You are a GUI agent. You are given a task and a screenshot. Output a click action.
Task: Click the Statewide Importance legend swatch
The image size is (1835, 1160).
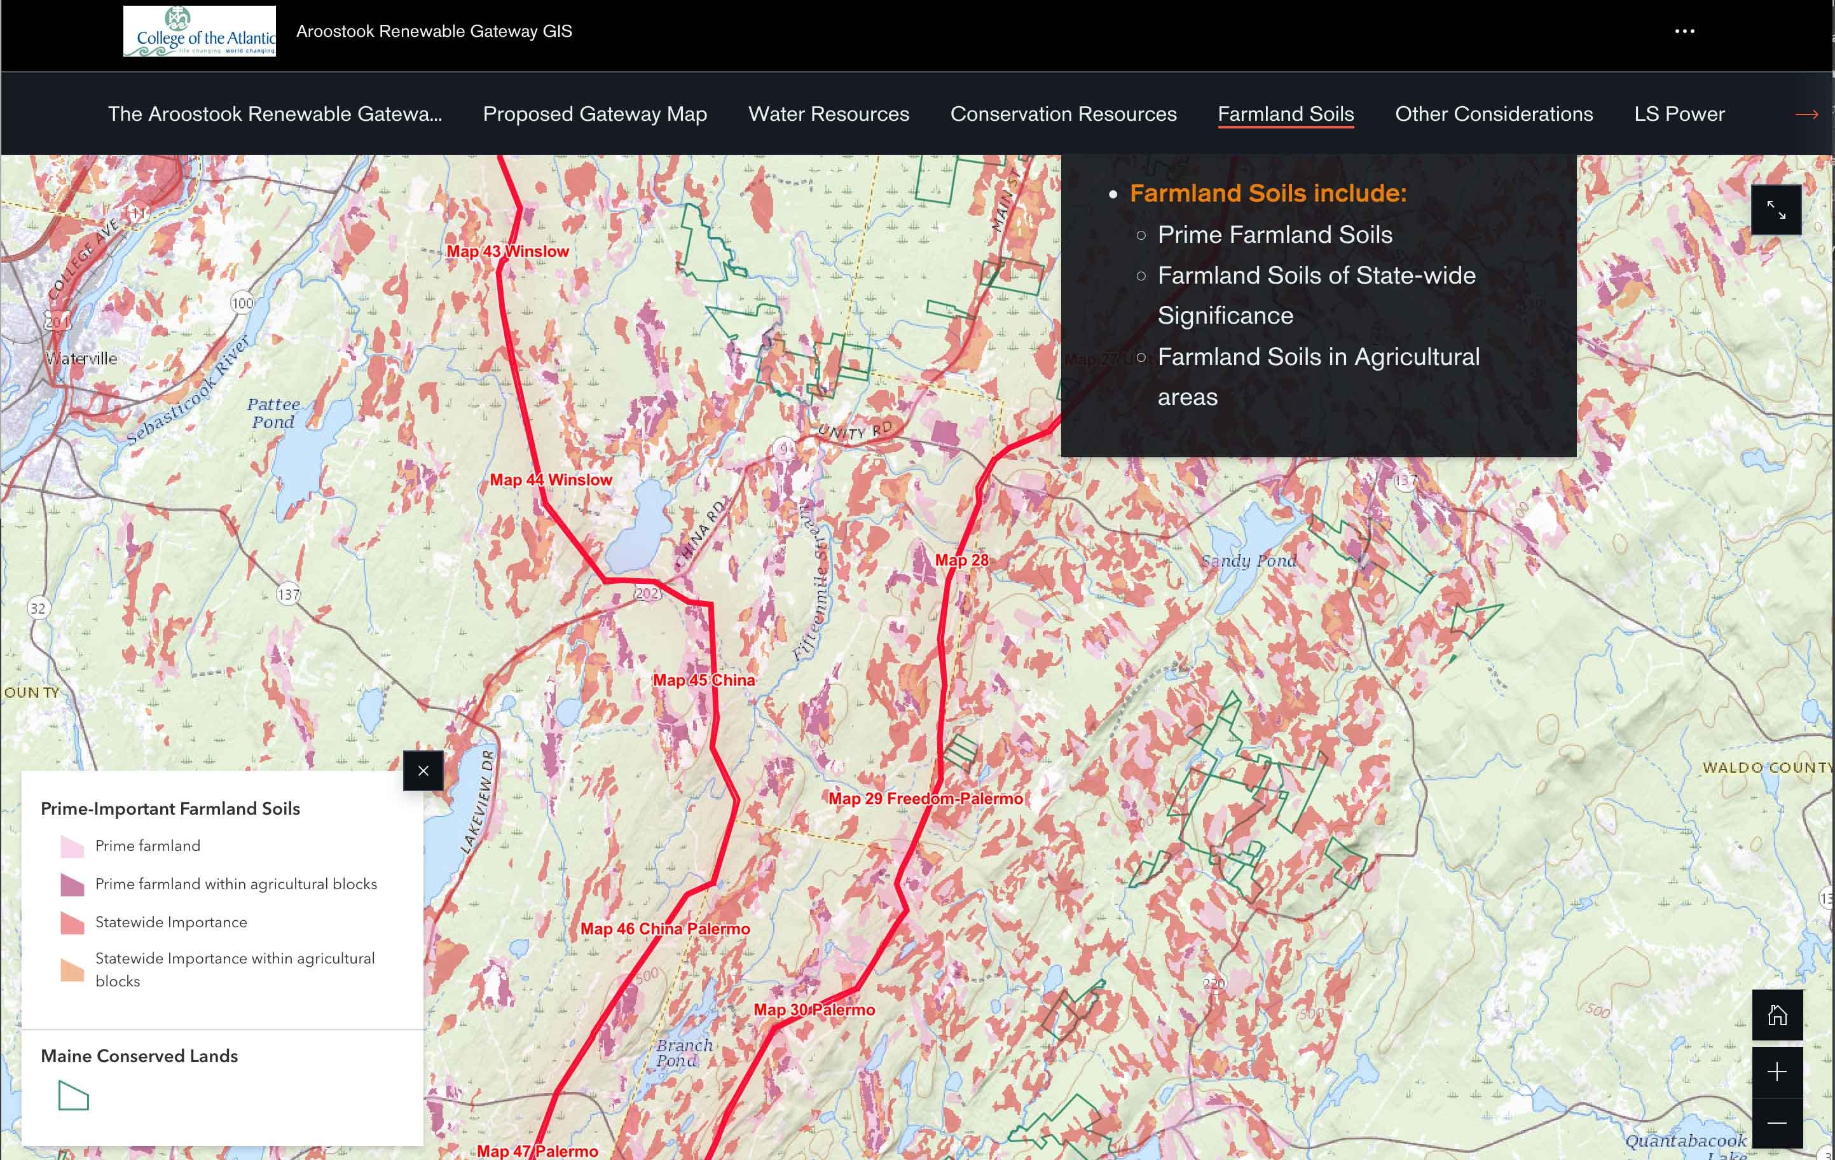[72, 922]
